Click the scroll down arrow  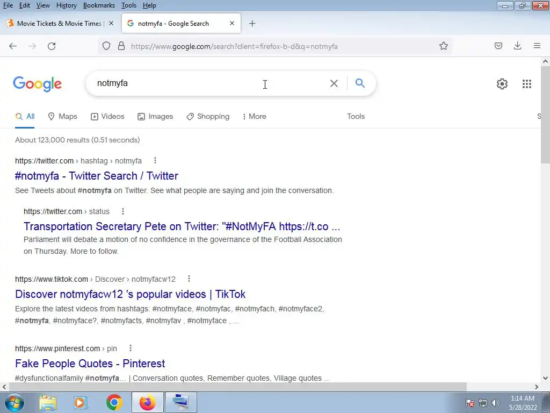[545, 378]
